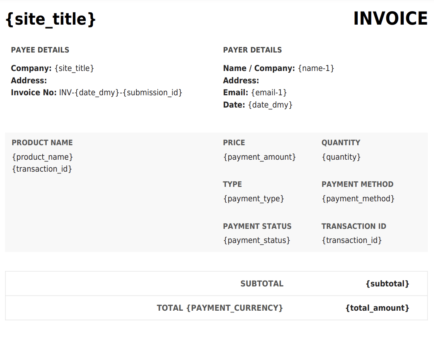Click the {site_title} heading
434x344 pixels.
click(51, 19)
